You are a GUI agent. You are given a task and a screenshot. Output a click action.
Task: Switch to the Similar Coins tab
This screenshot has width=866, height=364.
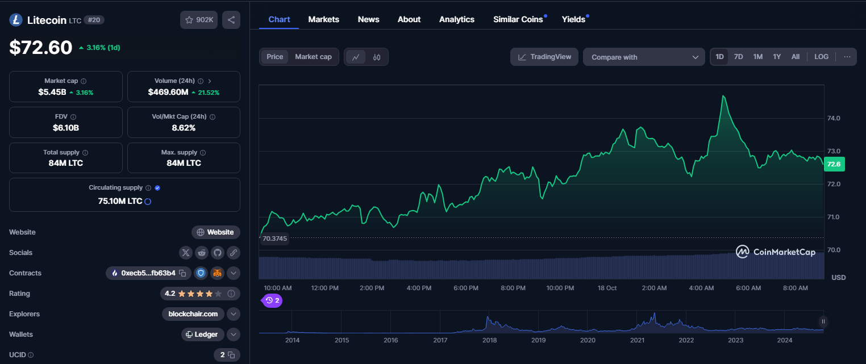(x=518, y=19)
